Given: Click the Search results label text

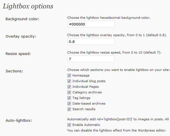Looking at the screenshot, I should [84, 109].
